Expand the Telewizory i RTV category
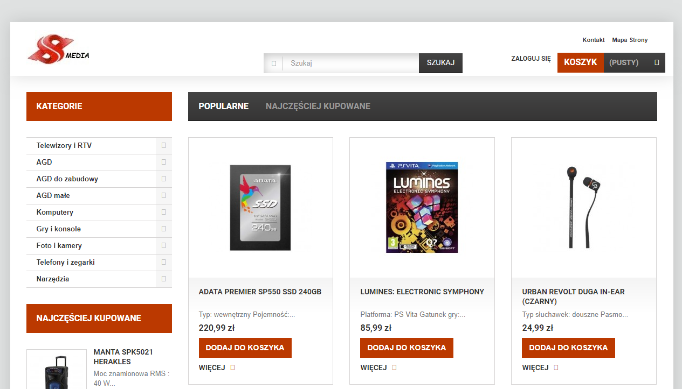The width and height of the screenshot is (682, 389). pos(163,145)
